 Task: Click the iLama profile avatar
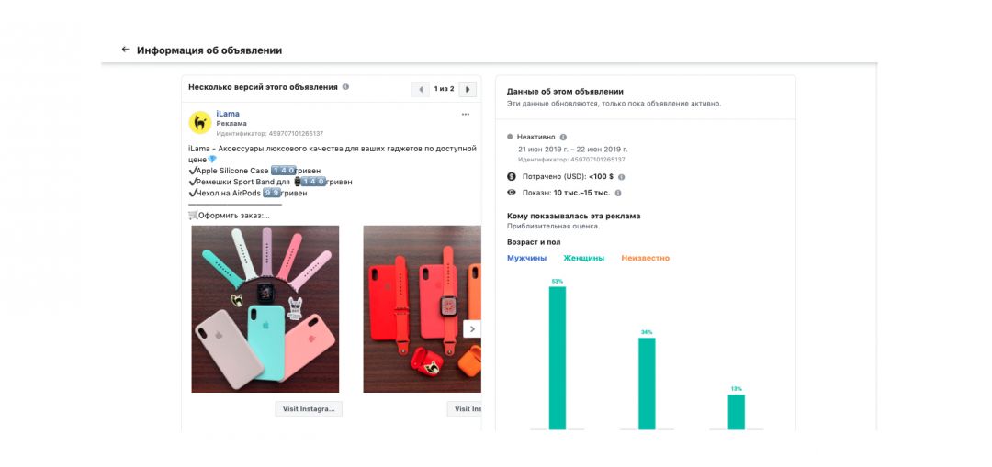(x=199, y=123)
